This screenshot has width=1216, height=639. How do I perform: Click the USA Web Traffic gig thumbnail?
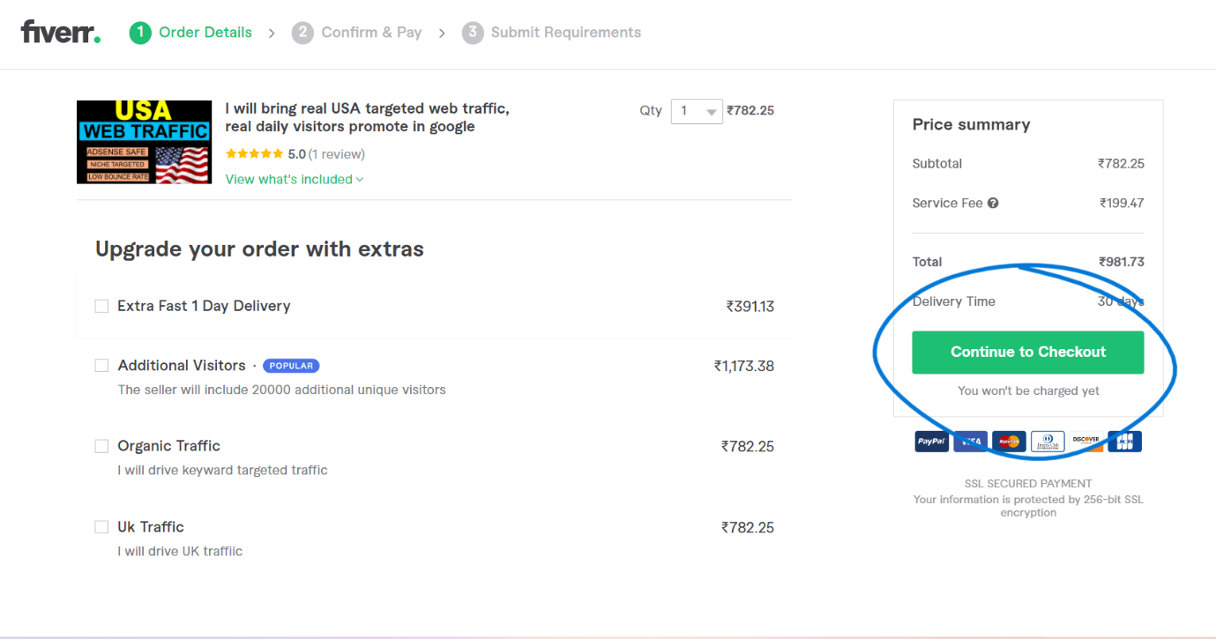[144, 142]
